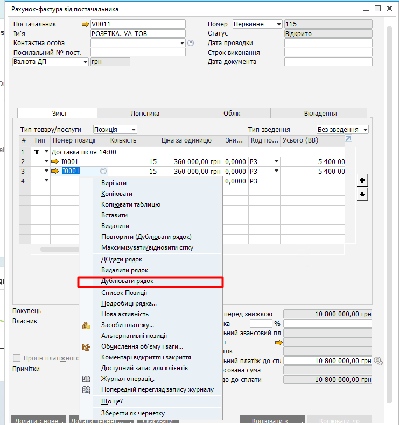Image resolution: width=399 pixels, height=425 pixels.
Task: Click the details icon next to Контактна особа
Action: [191, 43]
